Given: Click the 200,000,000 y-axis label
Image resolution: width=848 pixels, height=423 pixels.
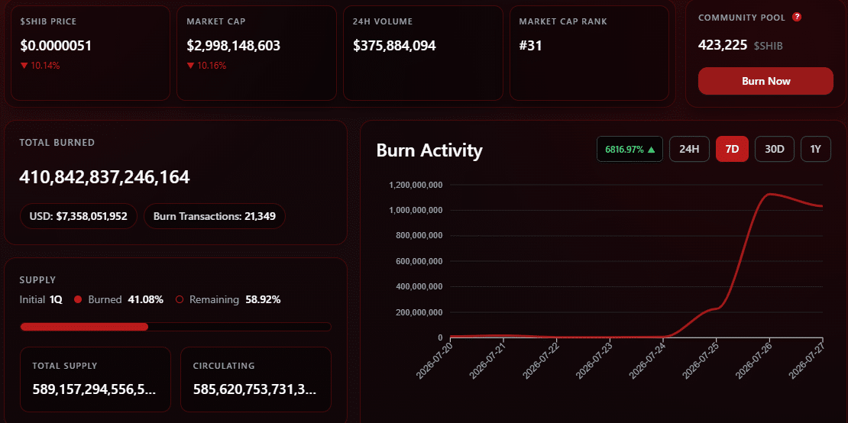Looking at the screenshot, I should coord(421,312).
